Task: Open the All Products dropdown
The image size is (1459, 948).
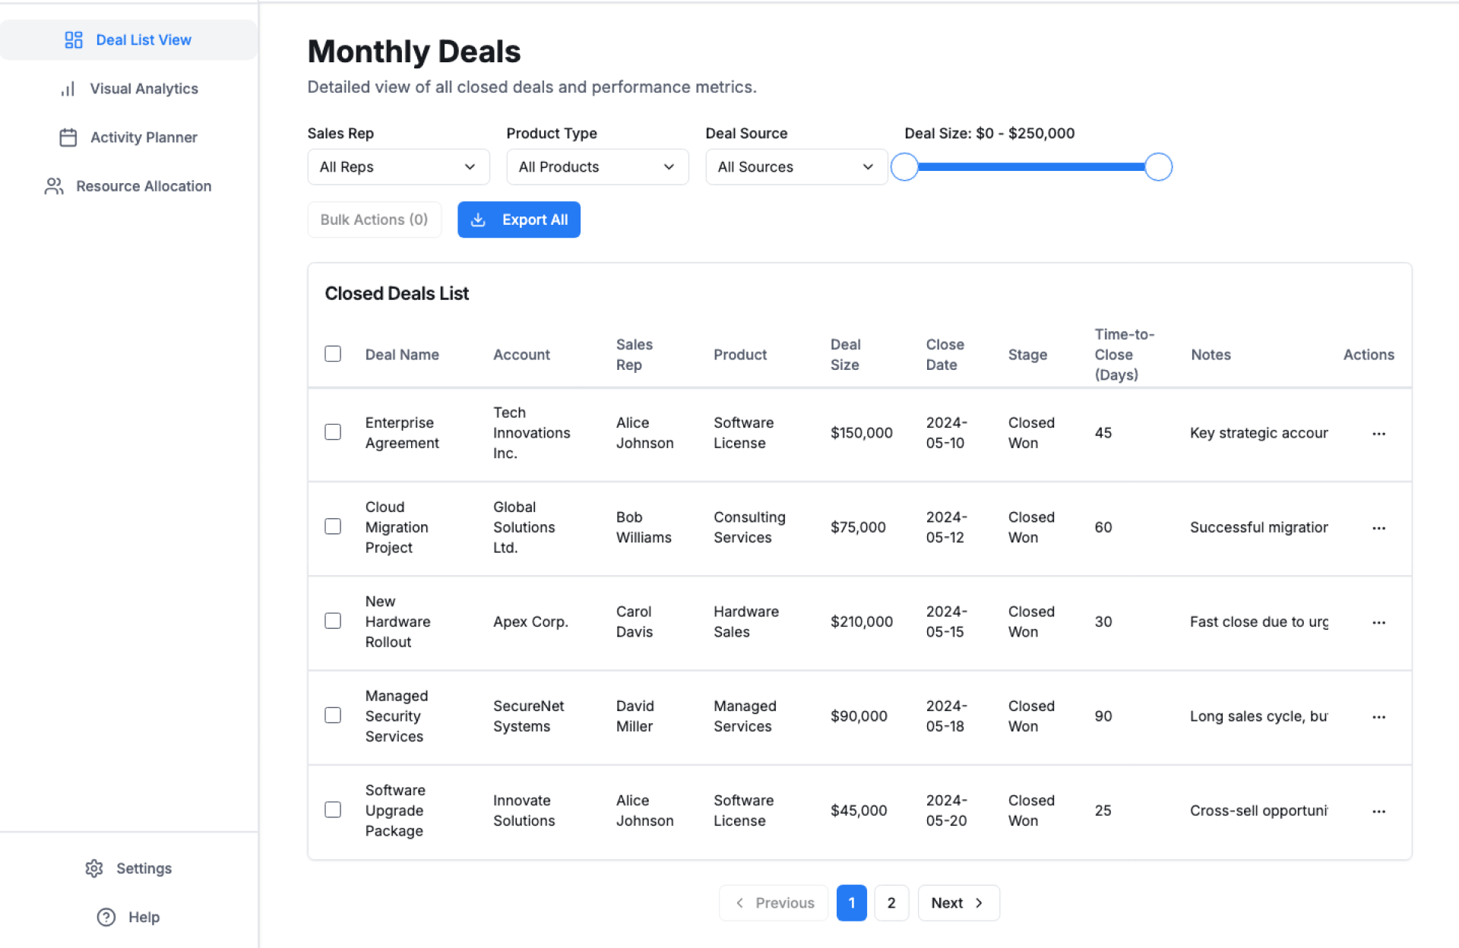Action: (597, 167)
